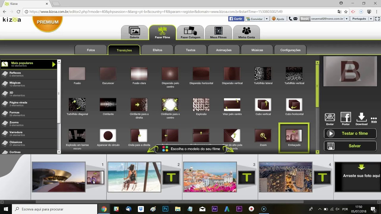Click the Postar Facebook icon
The height and width of the screenshot is (214, 381).
pyautogui.click(x=346, y=117)
